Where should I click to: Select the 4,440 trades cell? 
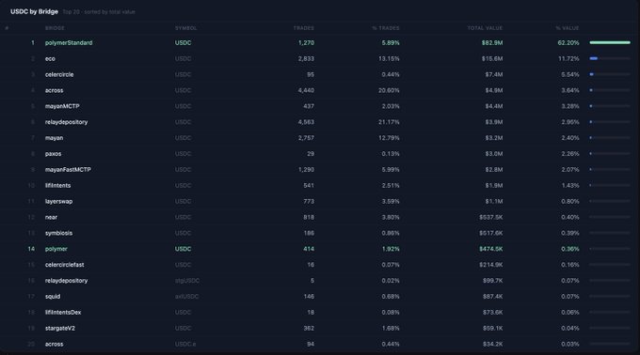tap(306, 90)
